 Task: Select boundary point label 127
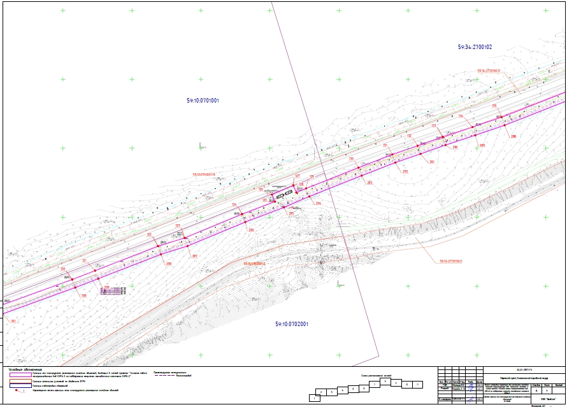pos(298,176)
